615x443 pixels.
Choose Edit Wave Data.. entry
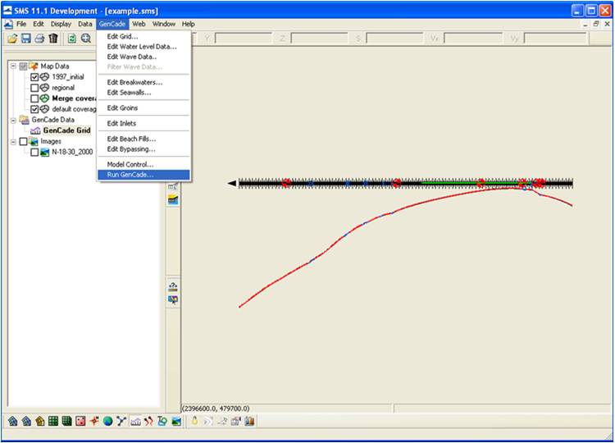click(143, 57)
